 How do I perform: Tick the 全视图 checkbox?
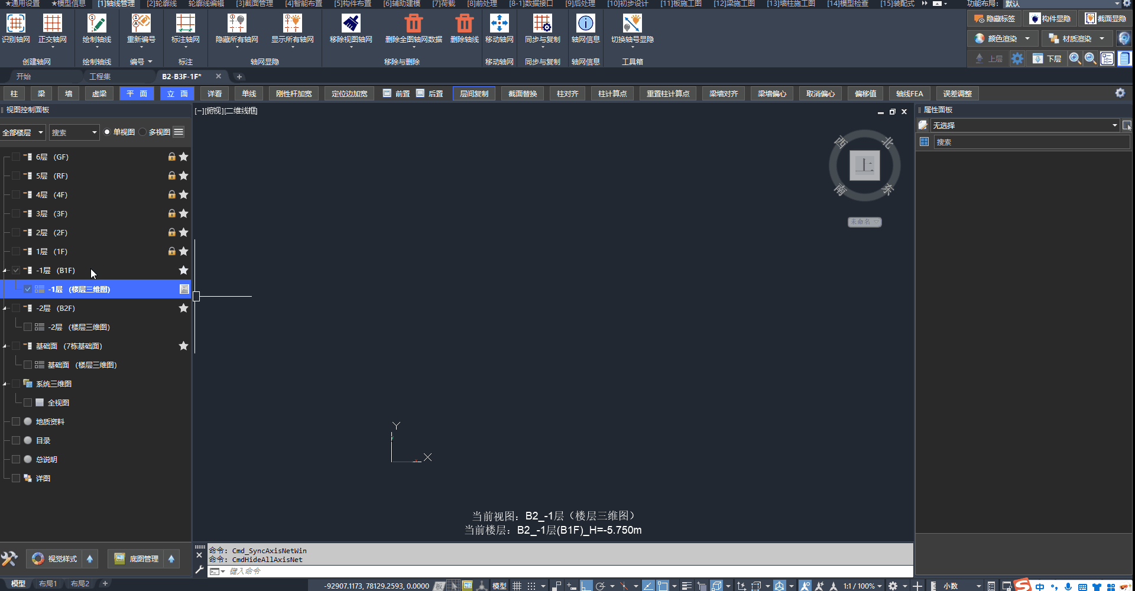[x=28, y=403]
